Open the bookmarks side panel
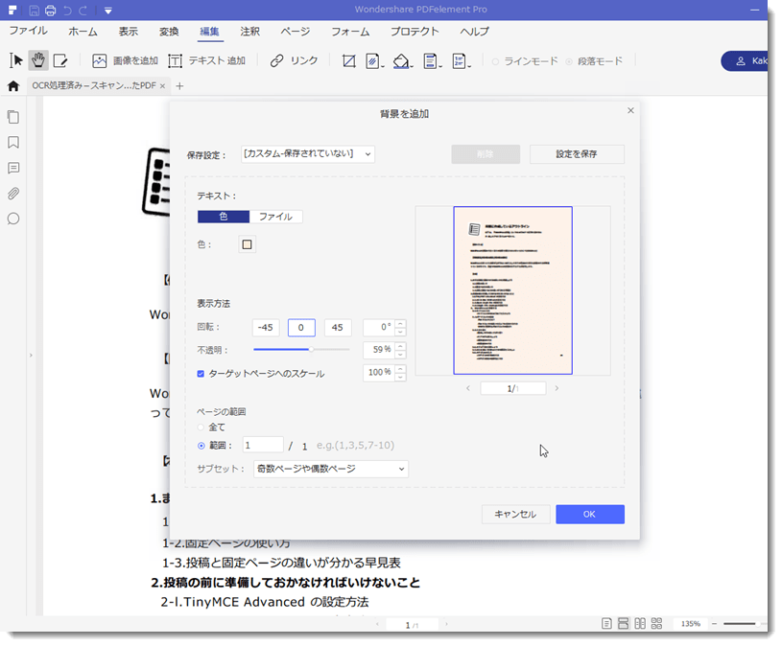 click(13, 143)
